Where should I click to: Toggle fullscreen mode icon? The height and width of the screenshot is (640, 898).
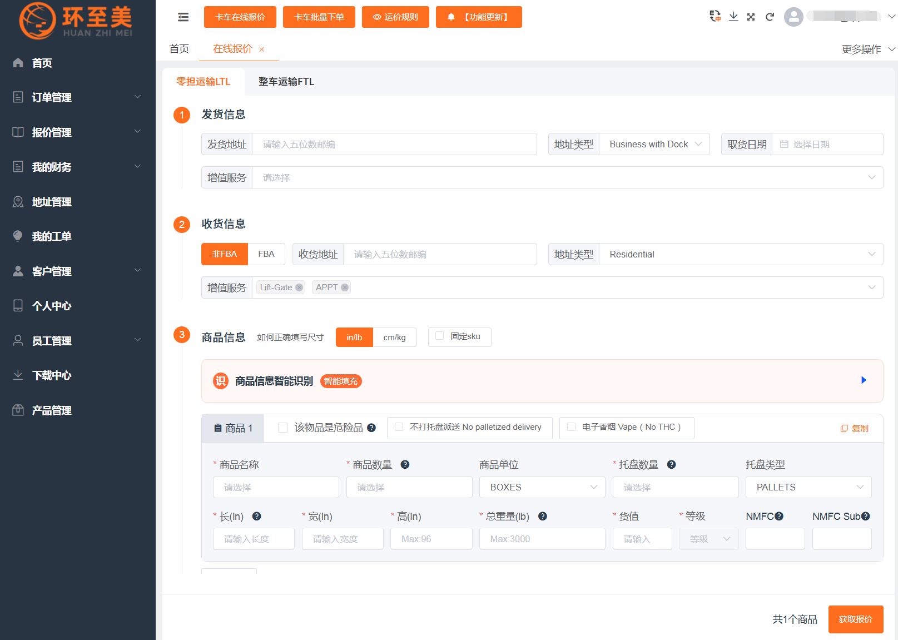click(751, 17)
